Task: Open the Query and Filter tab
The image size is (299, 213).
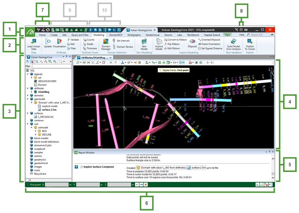Action: (80, 35)
